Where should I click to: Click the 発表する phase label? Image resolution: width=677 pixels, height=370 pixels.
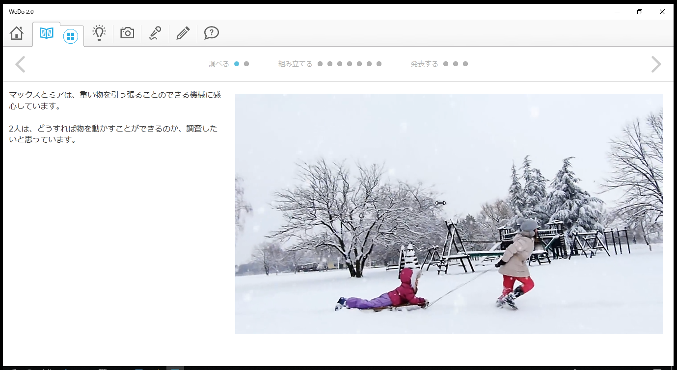(425, 64)
